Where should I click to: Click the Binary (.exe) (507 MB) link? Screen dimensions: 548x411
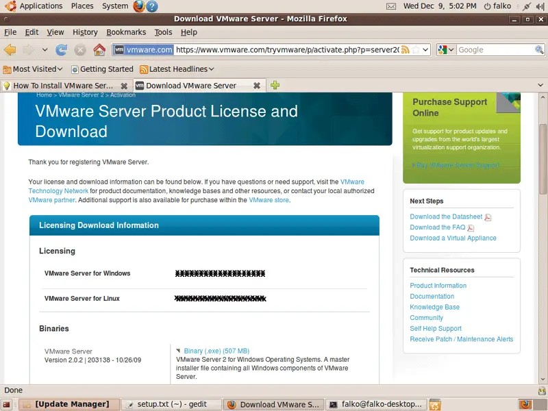coord(216,351)
